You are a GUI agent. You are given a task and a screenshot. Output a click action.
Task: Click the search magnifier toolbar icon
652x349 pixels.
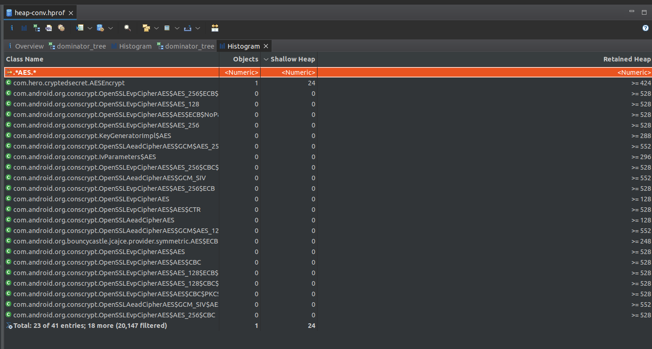128,28
